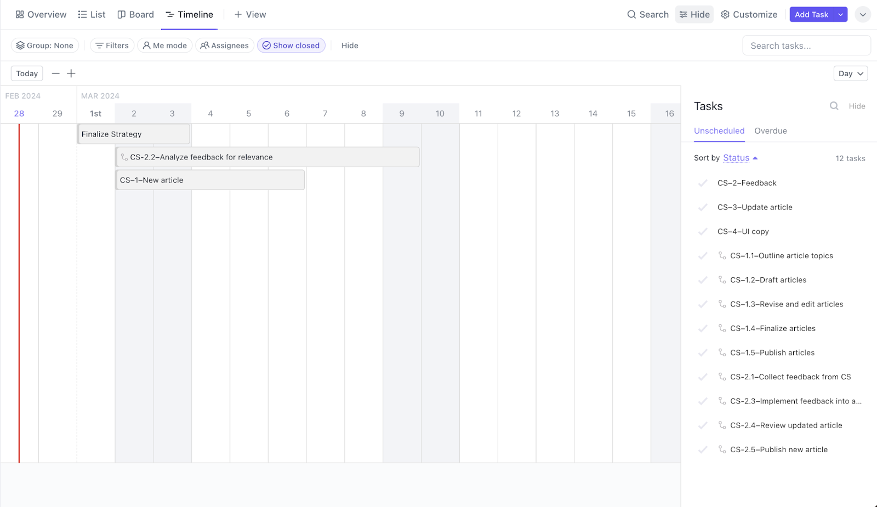Open the Group settings icon
Screen dimensions: 877x507
click(20, 45)
